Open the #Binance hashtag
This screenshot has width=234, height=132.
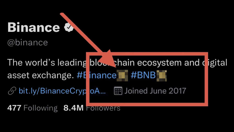[x=96, y=75]
